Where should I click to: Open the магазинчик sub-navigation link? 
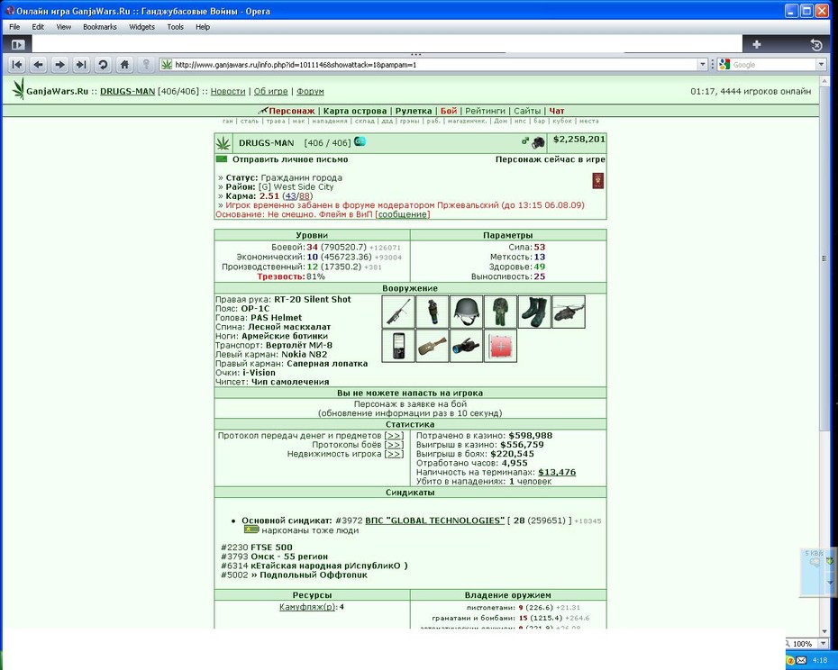(467, 122)
